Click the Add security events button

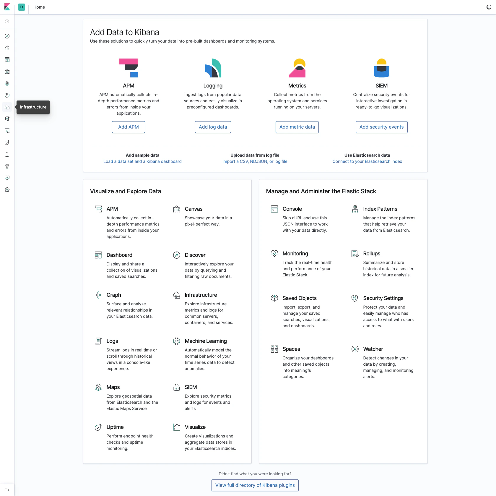coord(382,127)
